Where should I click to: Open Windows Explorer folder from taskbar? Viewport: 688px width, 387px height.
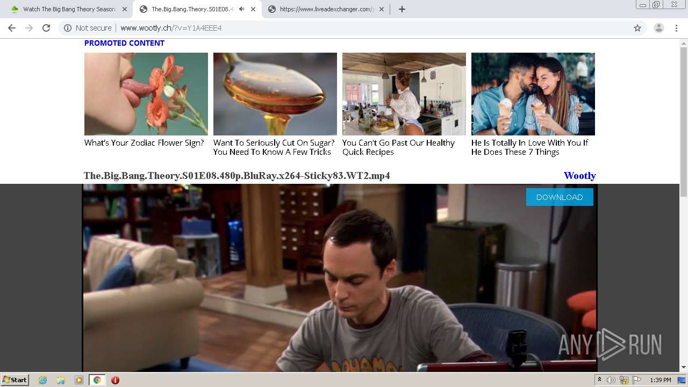pyautogui.click(x=61, y=380)
